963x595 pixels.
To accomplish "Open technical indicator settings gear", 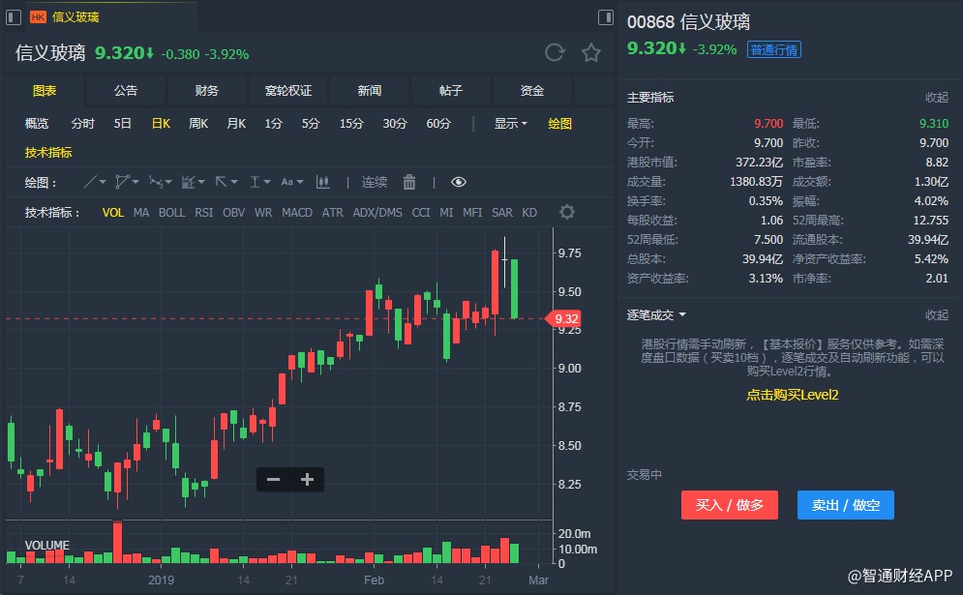I will (567, 212).
